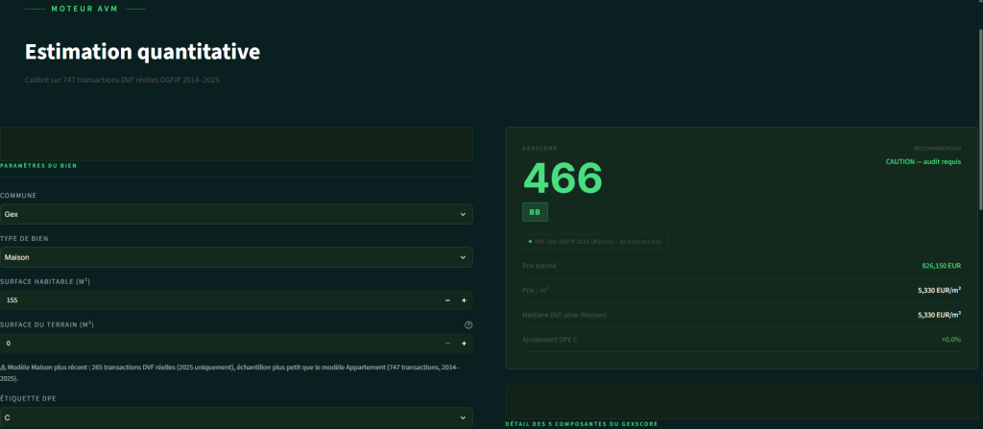Click the page vertical scrollbar
This screenshot has width=983, height=429.
pyautogui.click(x=980, y=119)
